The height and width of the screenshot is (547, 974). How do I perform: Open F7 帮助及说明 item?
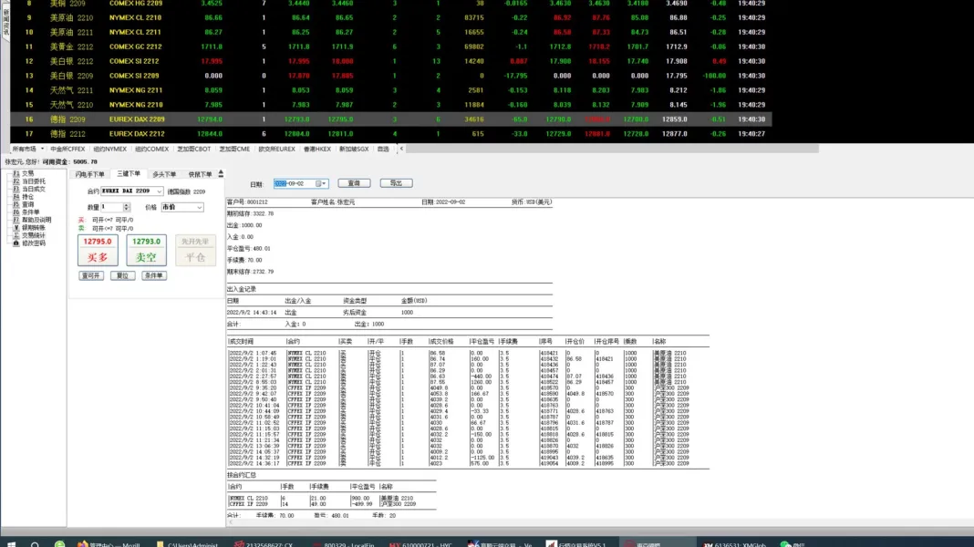click(x=32, y=220)
